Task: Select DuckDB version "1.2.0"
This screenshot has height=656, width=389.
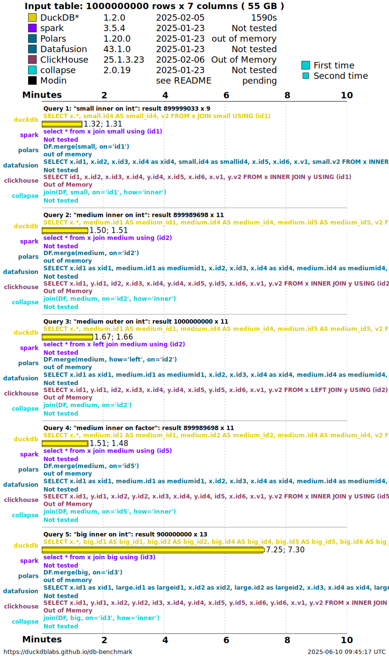Action: click(115, 17)
